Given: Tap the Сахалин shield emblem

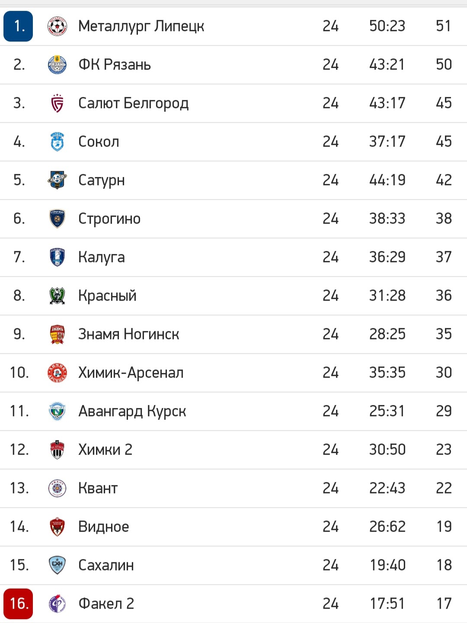Looking at the screenshot, I should (x=57, y=565).
